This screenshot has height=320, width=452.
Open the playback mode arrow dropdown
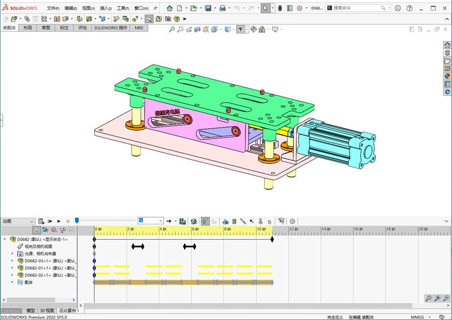click(175, 221)
